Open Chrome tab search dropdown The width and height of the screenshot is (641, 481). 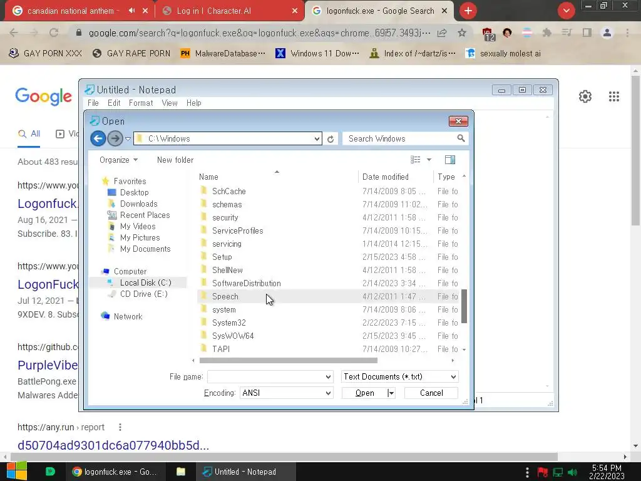(566, 11)
